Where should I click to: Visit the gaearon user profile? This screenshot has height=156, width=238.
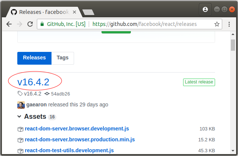36,105
